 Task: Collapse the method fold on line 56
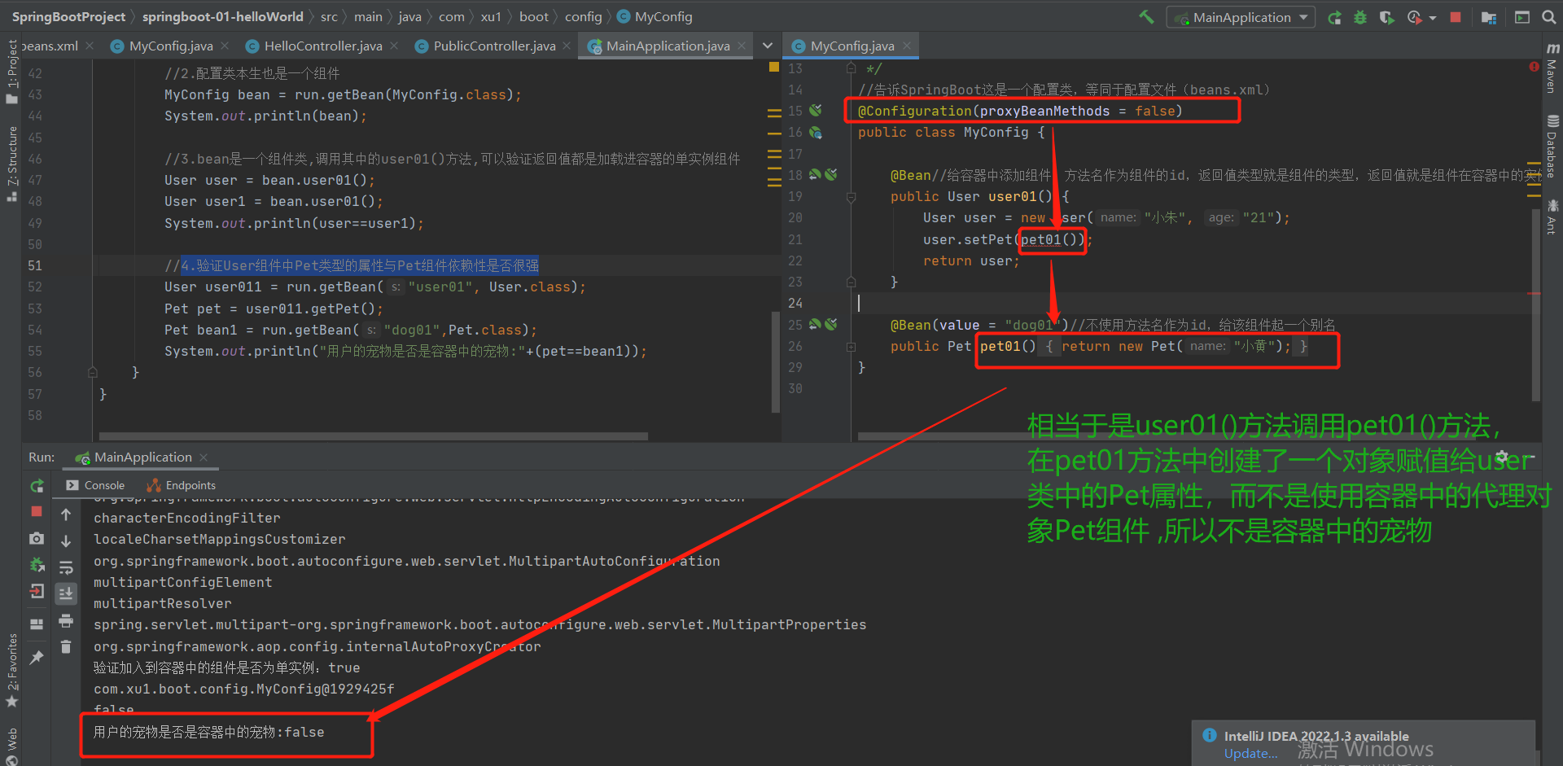click(x=93, y=372)
